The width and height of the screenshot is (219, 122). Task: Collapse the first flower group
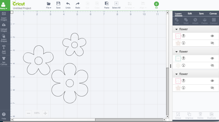[x=177, y=29]
